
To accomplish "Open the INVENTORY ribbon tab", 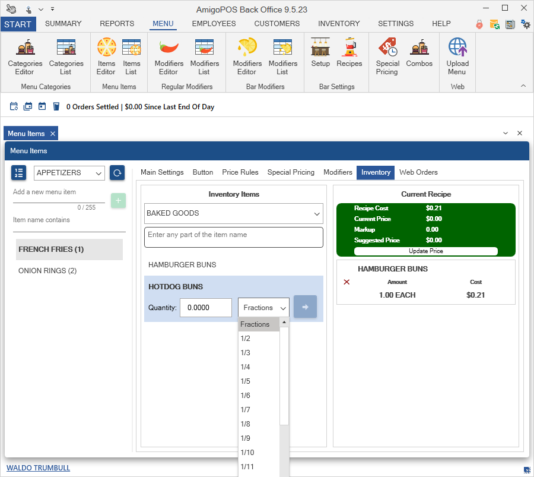I will [339, 24].
